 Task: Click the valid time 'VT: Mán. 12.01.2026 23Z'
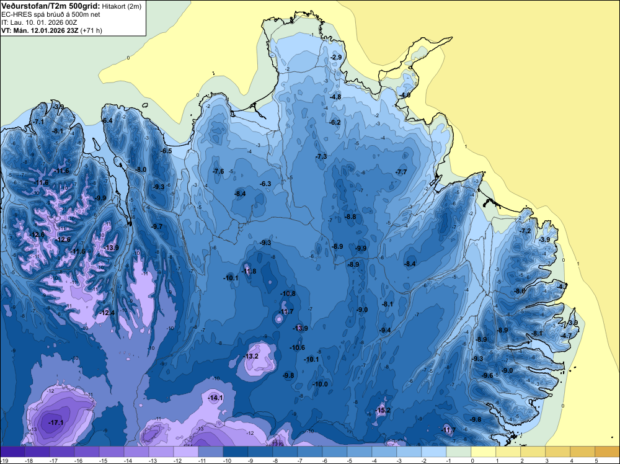40,30
